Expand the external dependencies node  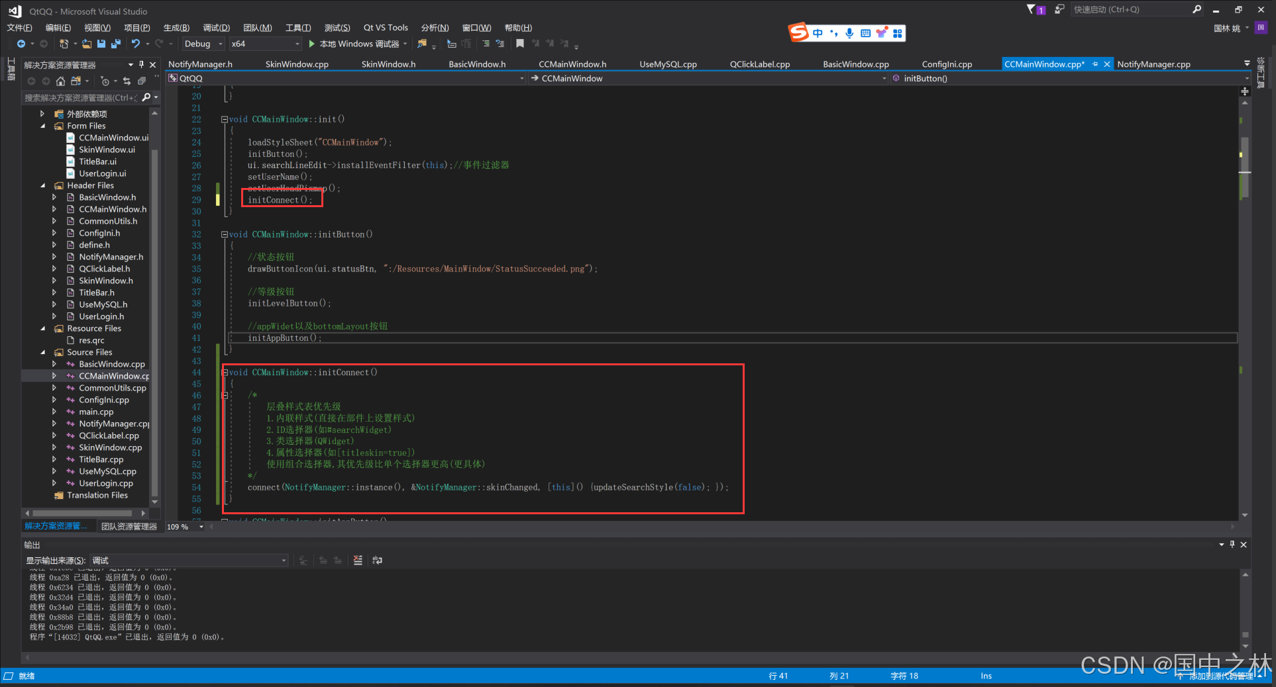tap(43, 114)
